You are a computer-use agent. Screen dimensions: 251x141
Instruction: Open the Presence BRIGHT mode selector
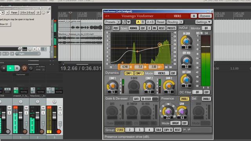click(x=175, y=123)
